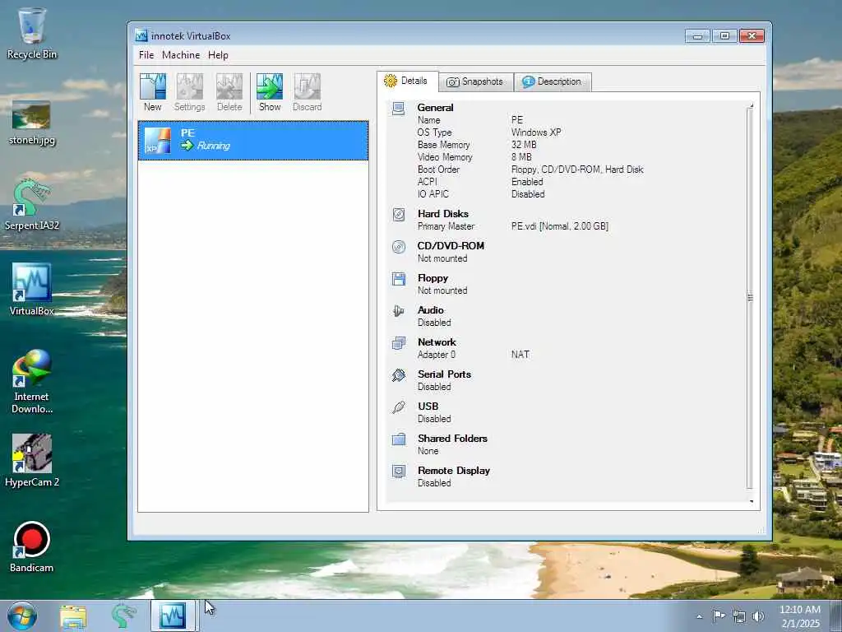Click the Network section icon
Viewport: 842px width, 632px height.
(399, 343)
